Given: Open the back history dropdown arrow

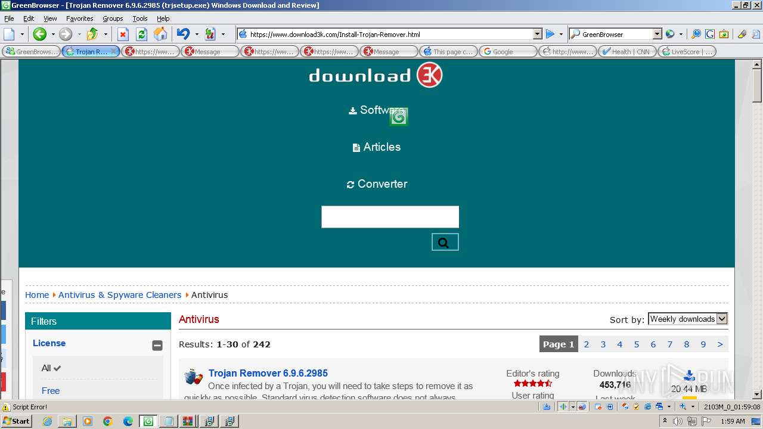Looking at the screenshot, I should point(52,34).
